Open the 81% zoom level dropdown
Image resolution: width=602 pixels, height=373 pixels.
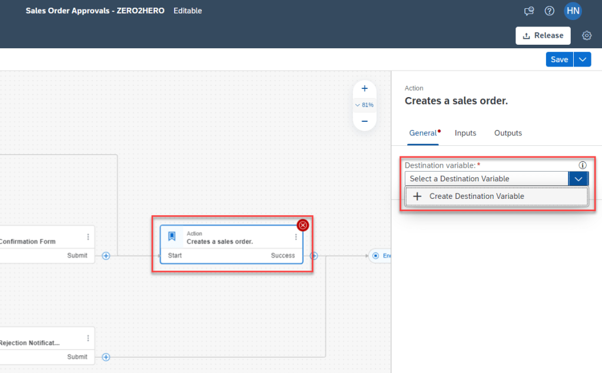[364, 105]
